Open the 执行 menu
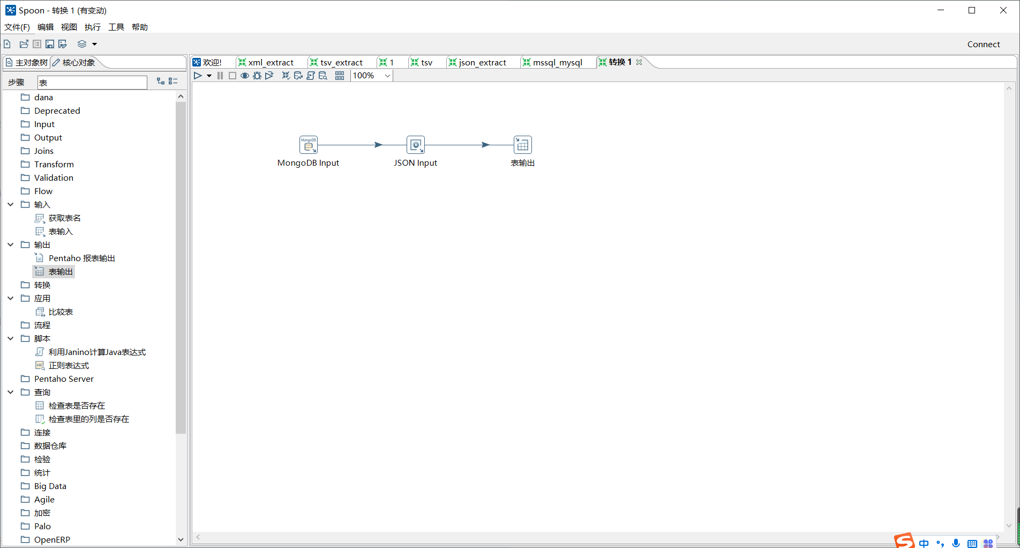The image size is (1020, 548). coord(93,27)
